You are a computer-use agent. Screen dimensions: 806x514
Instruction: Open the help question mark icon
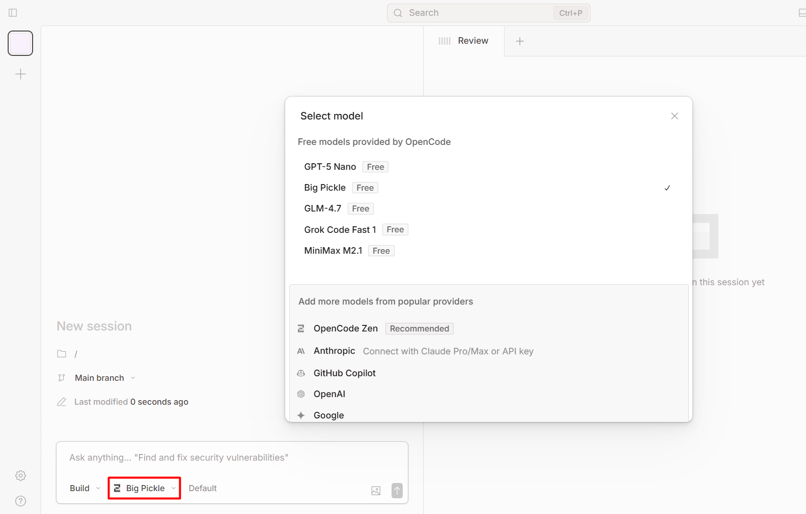point(20,501)
